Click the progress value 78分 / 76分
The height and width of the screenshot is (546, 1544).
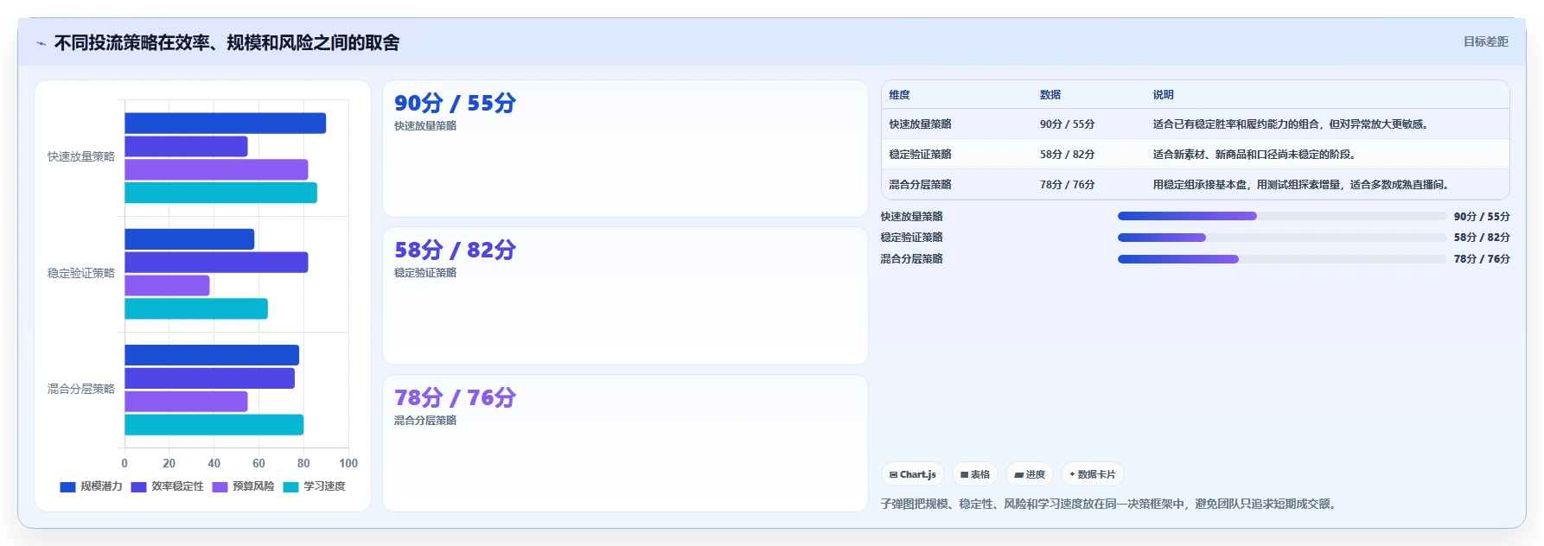1482,259
